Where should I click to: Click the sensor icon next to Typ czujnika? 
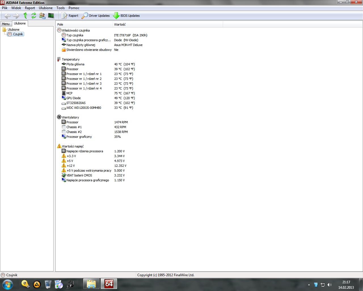point(64,35)
